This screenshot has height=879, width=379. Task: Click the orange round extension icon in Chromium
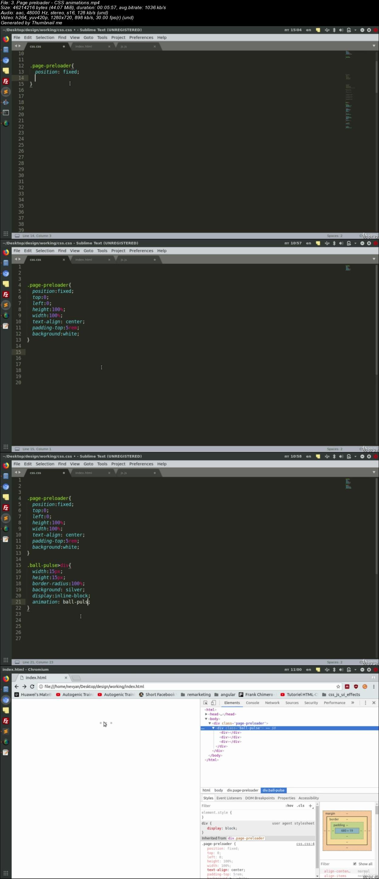365,686
